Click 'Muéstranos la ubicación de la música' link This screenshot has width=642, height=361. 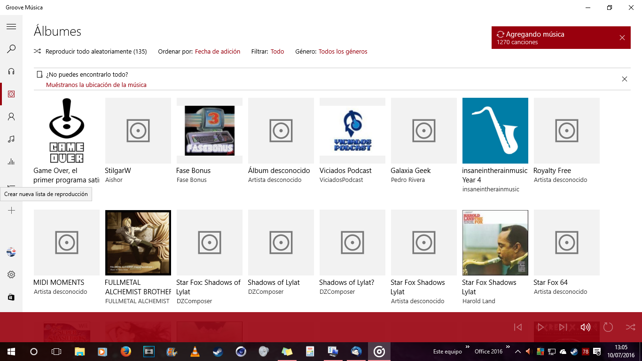(96, 85)
